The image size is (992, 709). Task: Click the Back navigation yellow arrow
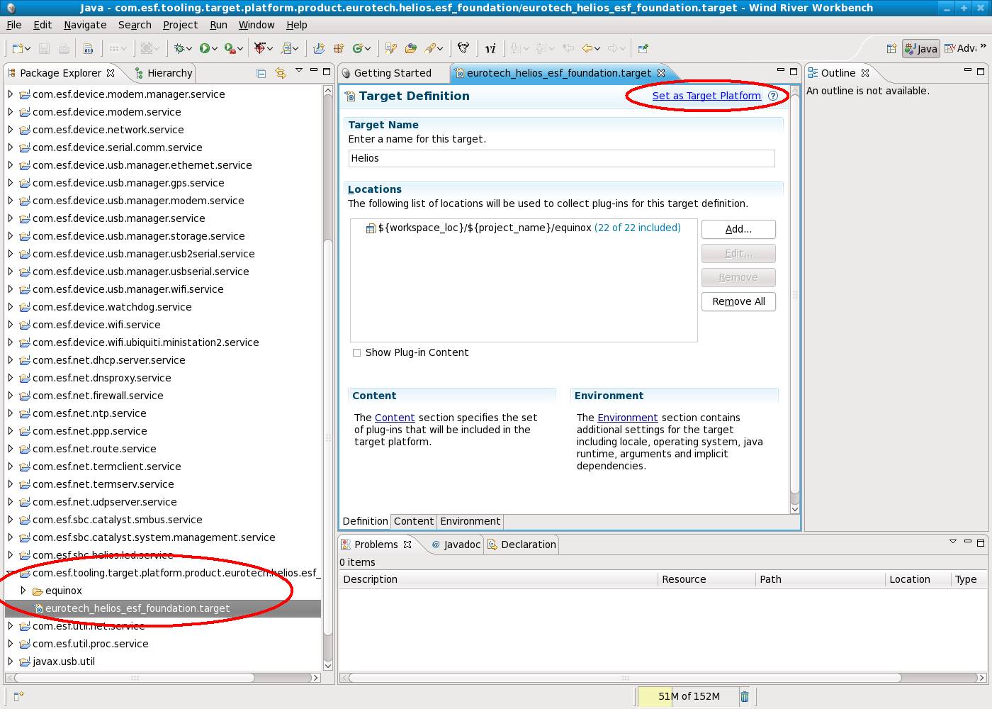coord(587,48)
